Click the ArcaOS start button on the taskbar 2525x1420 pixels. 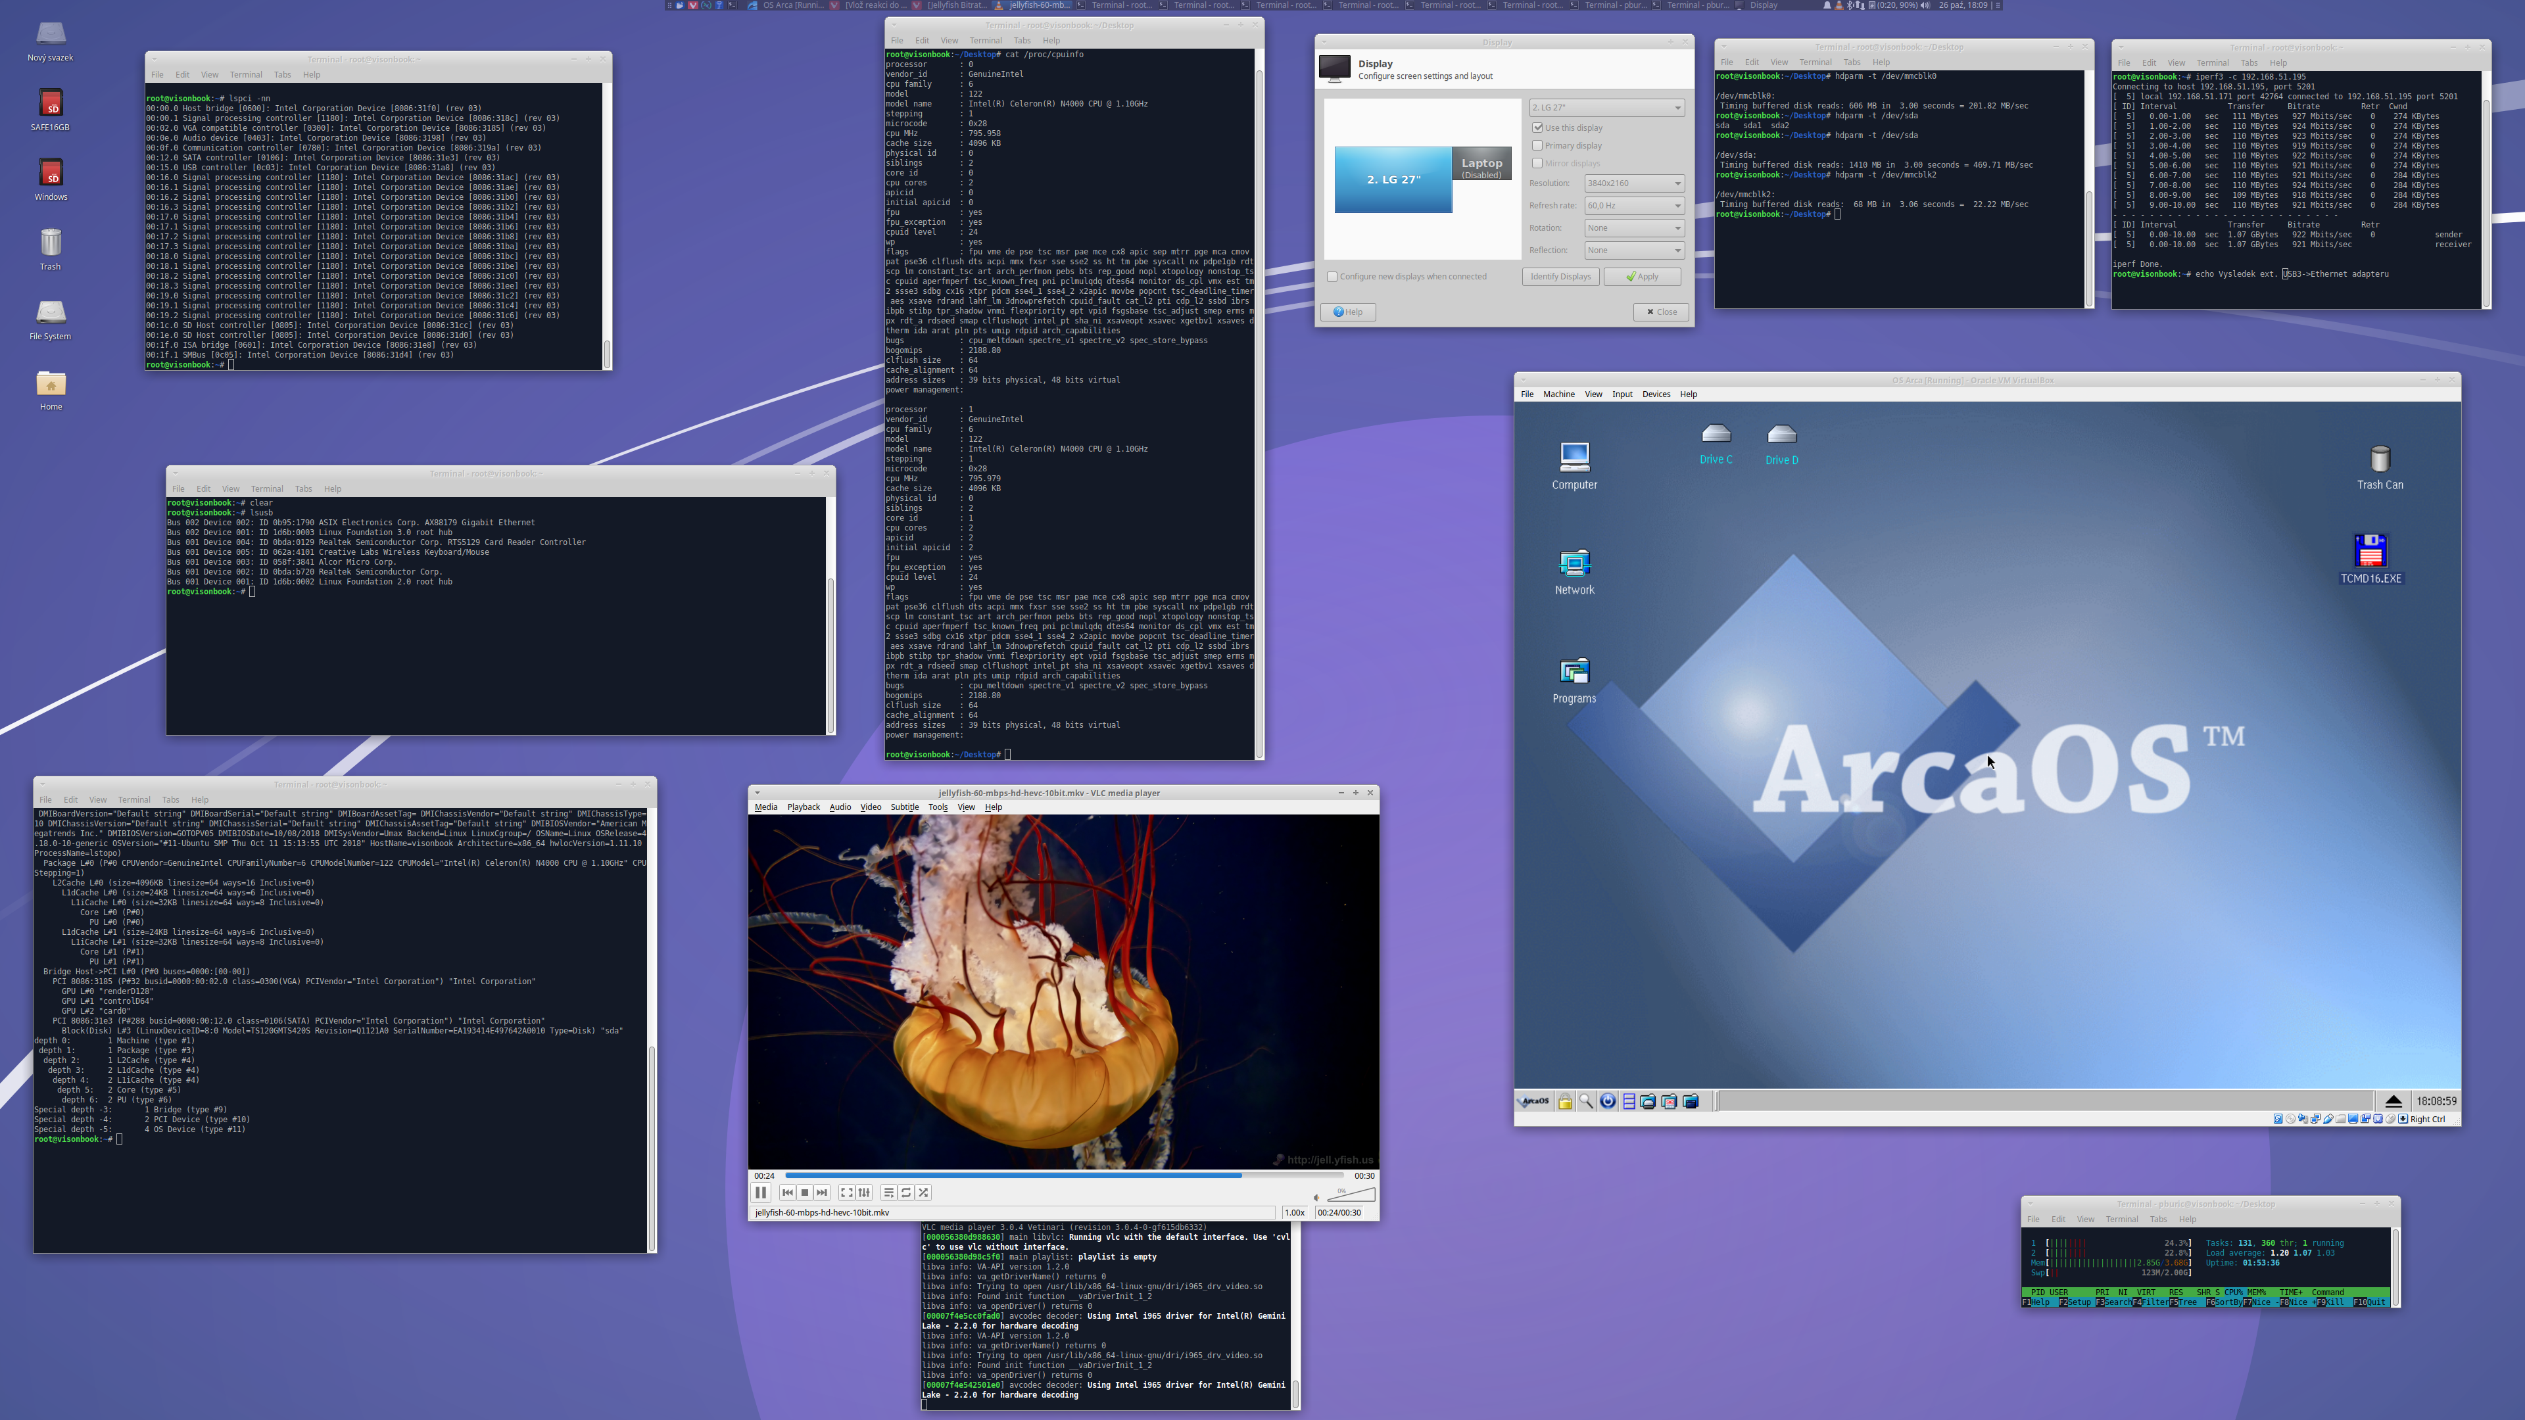pyautogui.click(x=1534, y=1102)
